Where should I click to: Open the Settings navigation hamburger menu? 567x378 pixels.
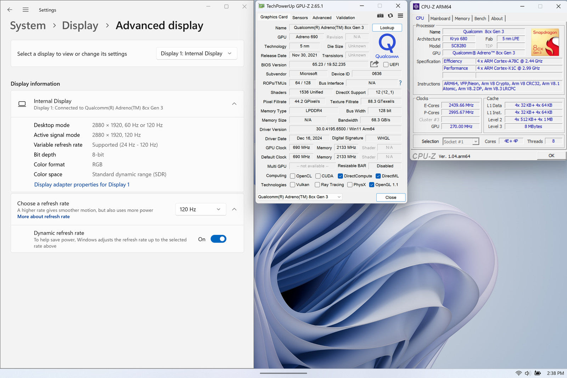[x=26, y=10]
